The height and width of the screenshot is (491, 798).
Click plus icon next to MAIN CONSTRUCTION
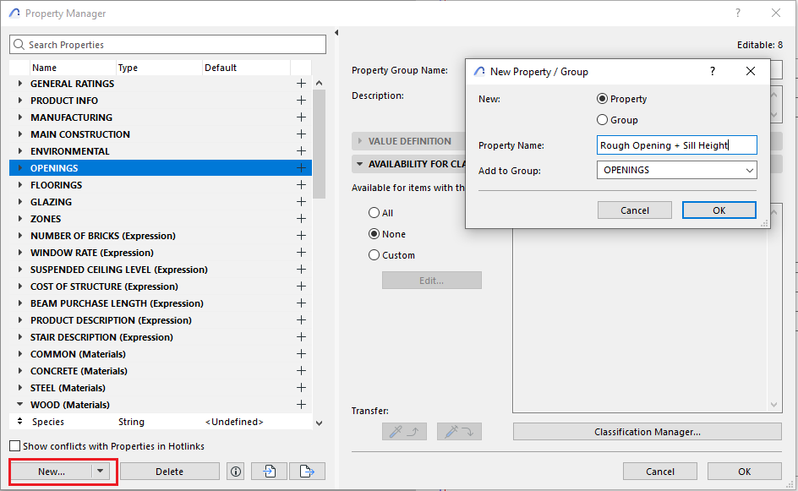pyautogui.click(x=301, y=134)
